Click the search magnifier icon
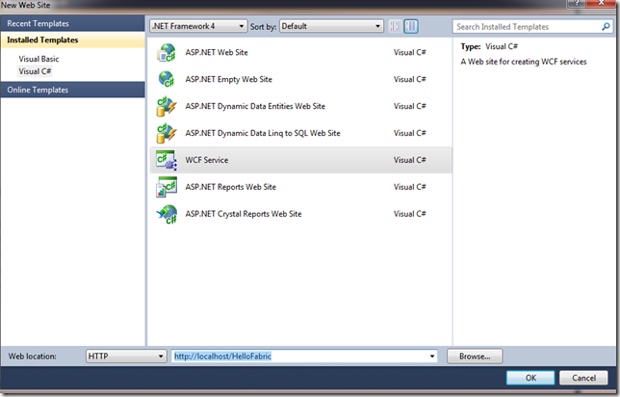Screen dimensions: 620x397 point(606,27)
